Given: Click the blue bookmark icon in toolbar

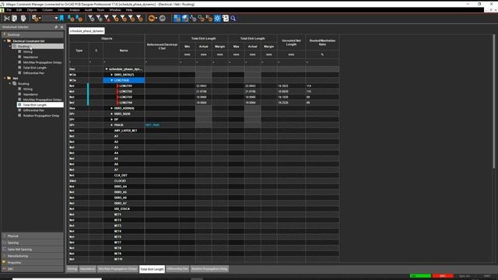Looking at the screenshot, I should (x=61, y=19).
